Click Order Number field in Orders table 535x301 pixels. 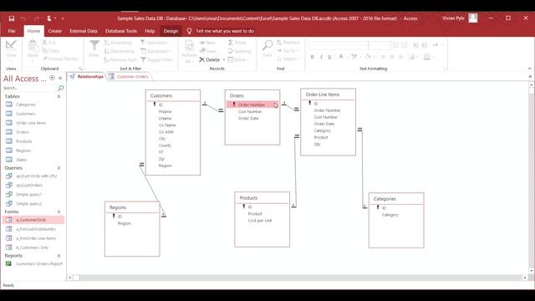coord(252,105)
